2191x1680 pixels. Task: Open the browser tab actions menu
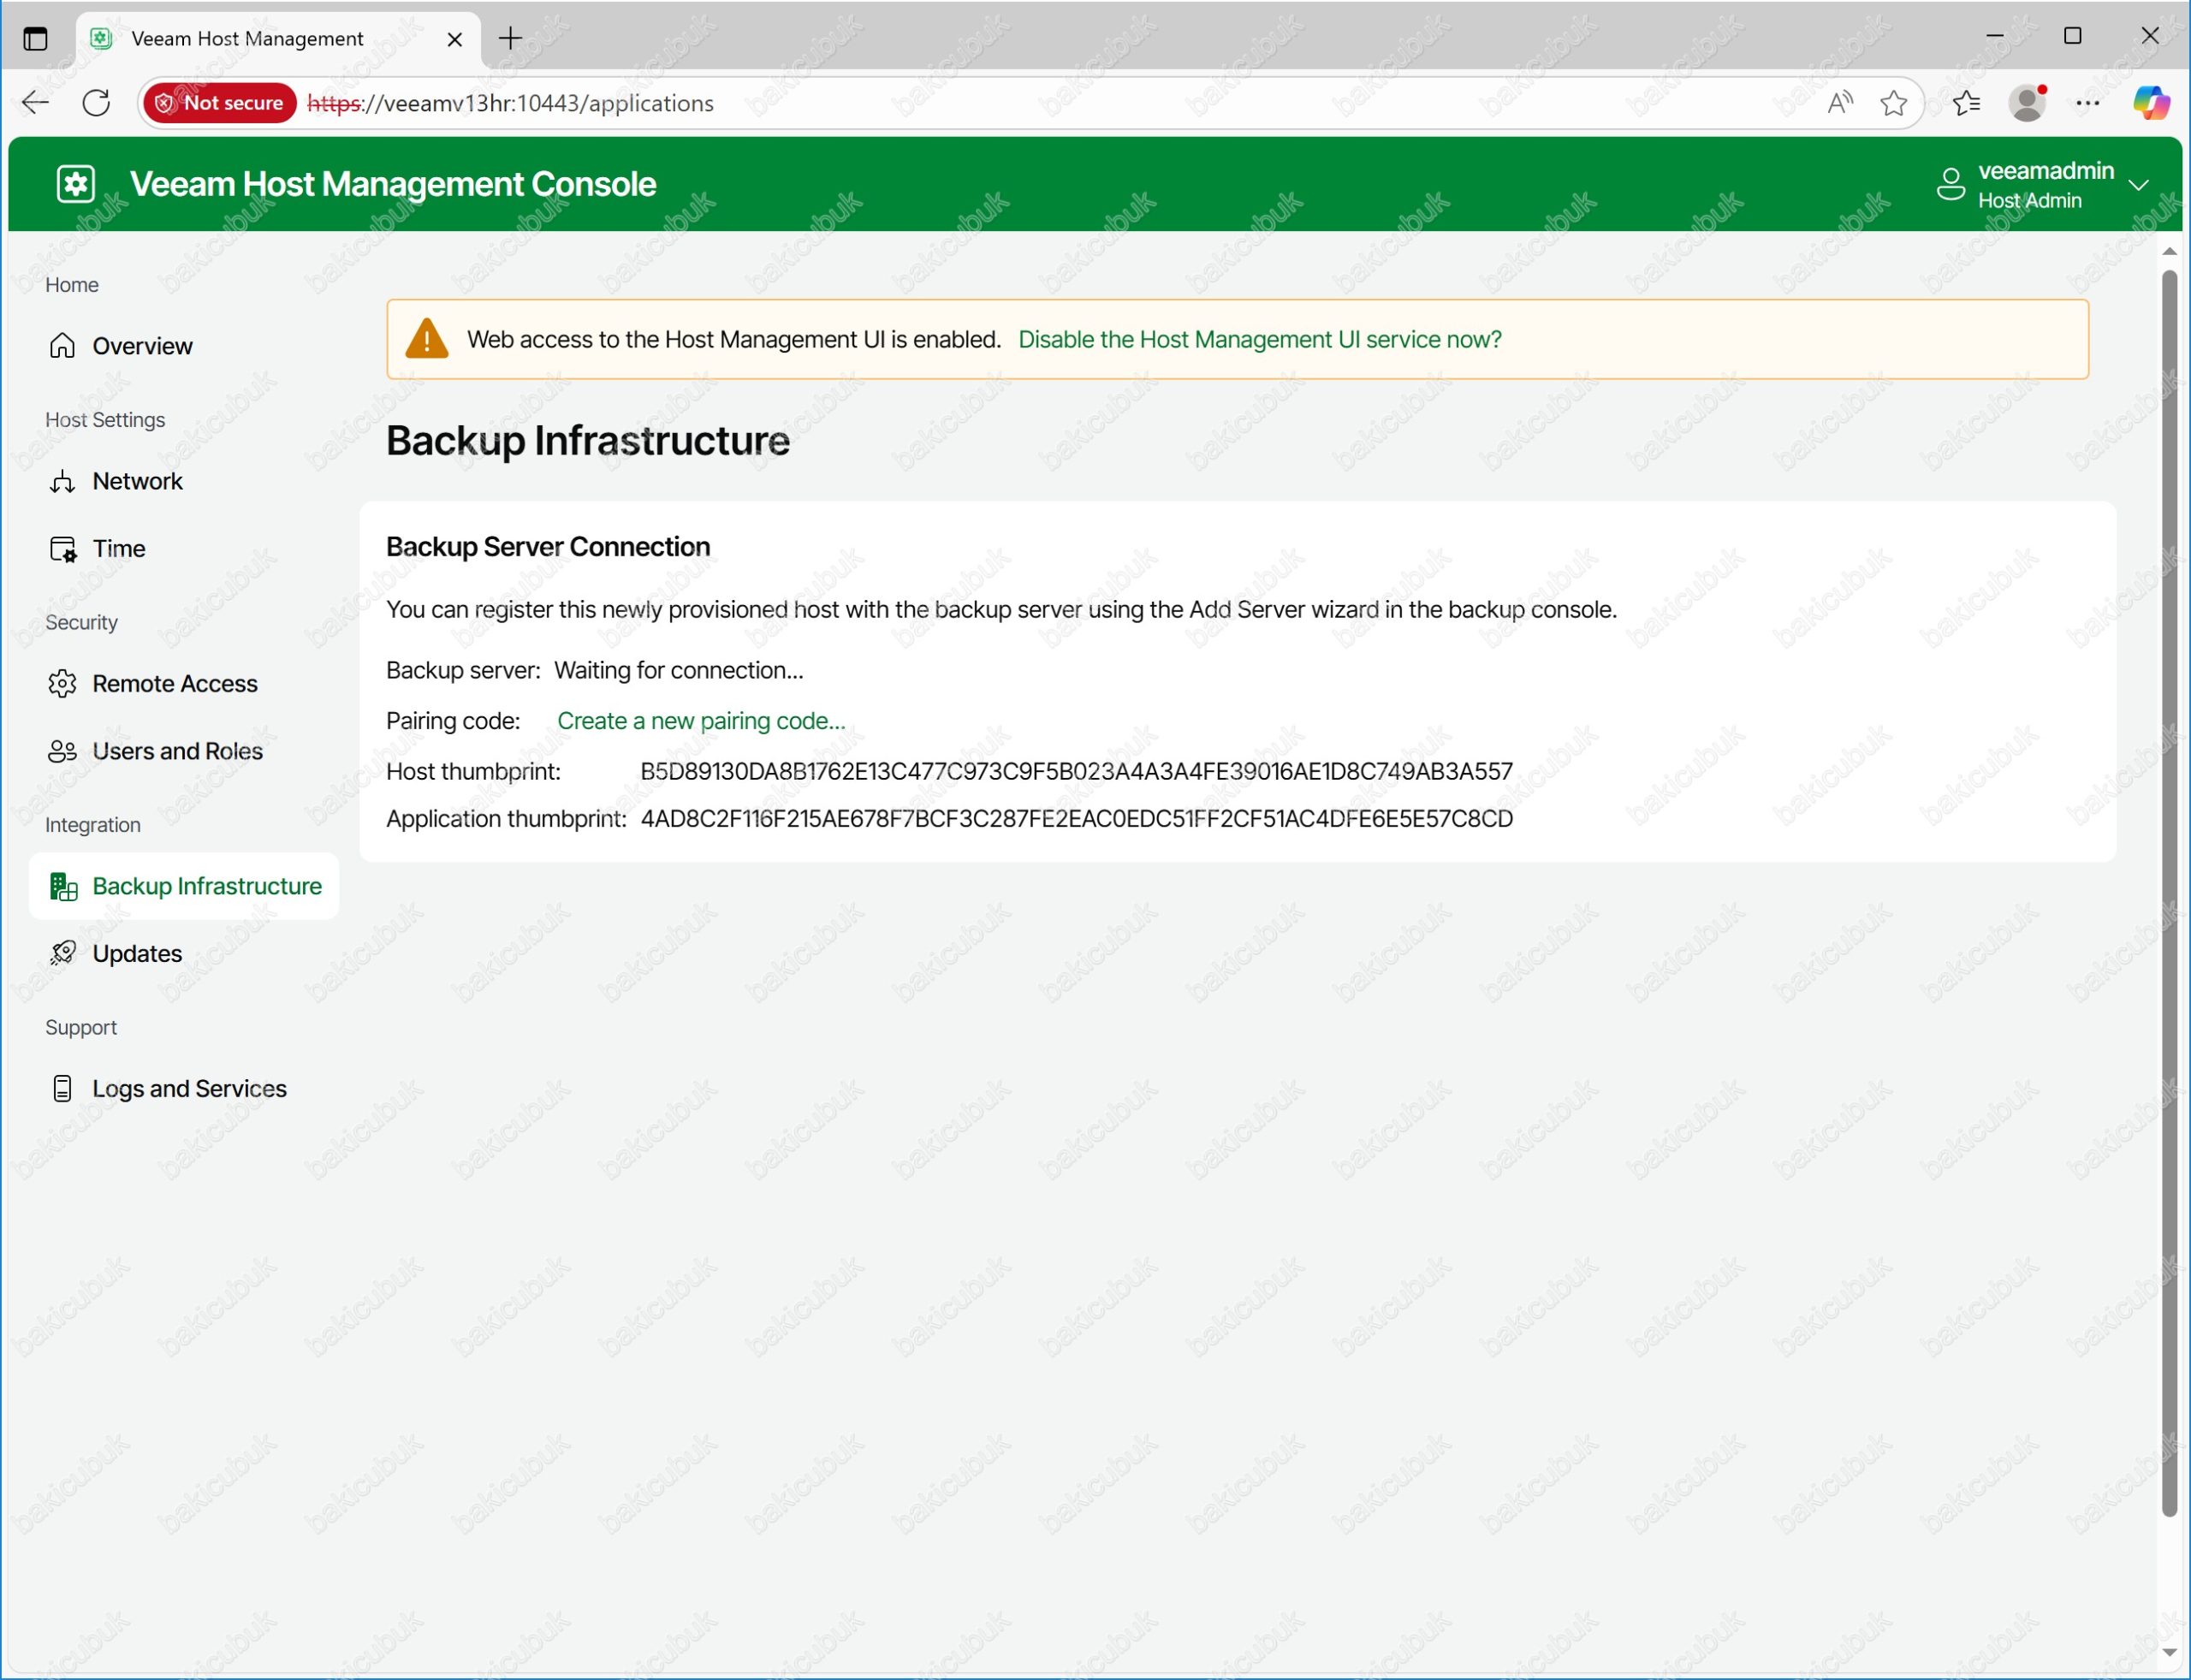(x=35, y=39)
